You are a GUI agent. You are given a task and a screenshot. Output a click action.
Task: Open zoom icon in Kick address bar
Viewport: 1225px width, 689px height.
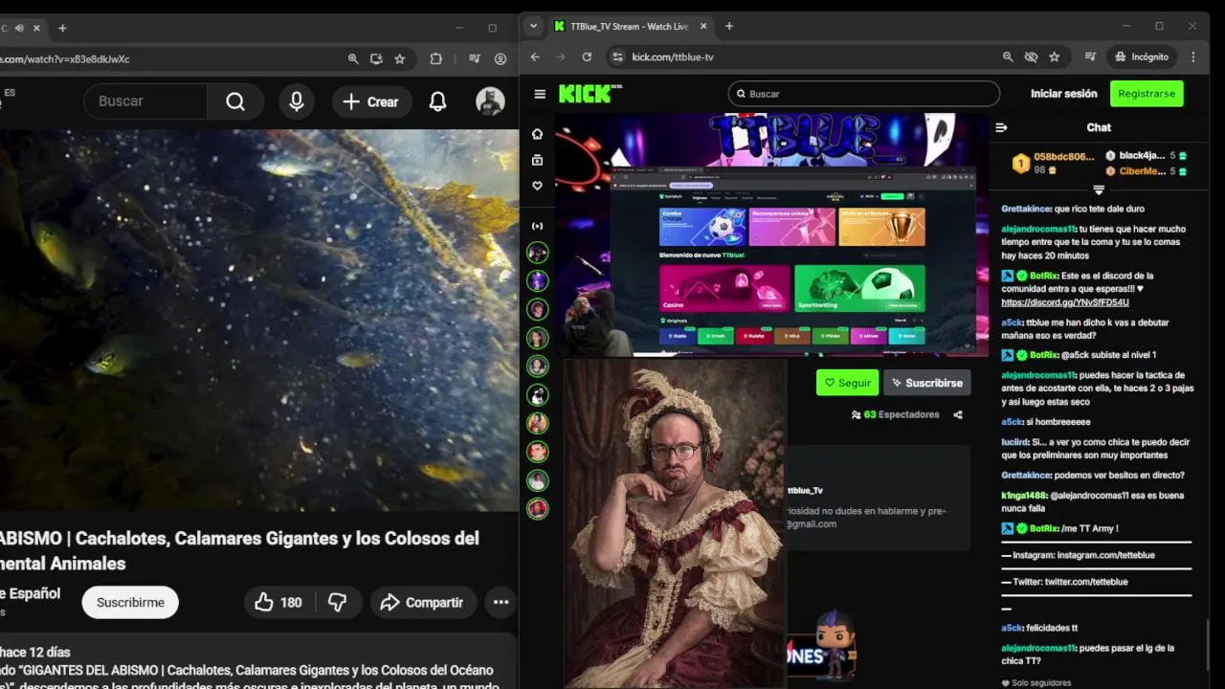pos(1008,56)
